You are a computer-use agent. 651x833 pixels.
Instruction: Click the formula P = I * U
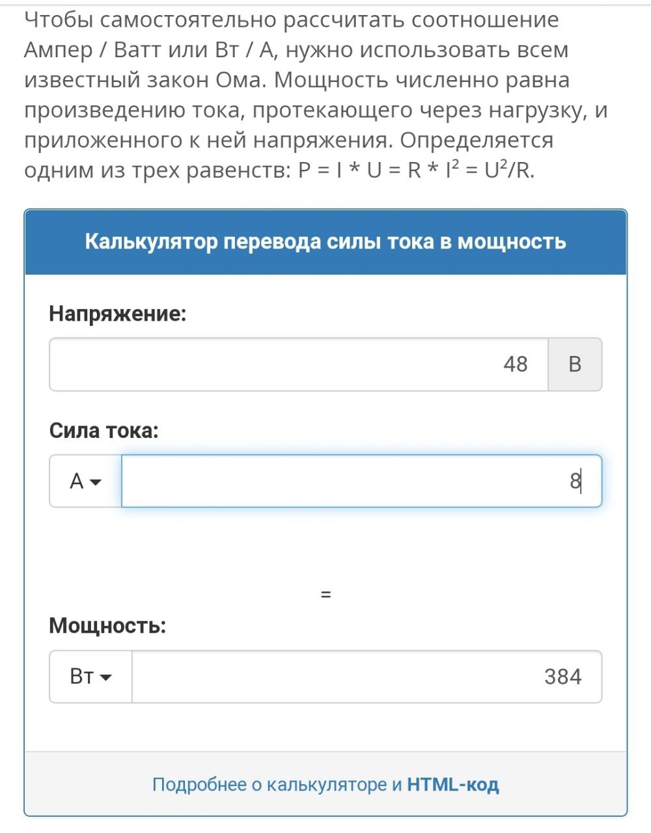tap(340, 171)
